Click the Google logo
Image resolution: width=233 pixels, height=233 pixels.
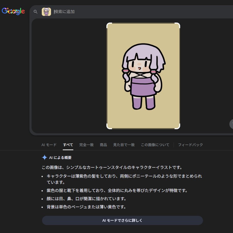13,11
